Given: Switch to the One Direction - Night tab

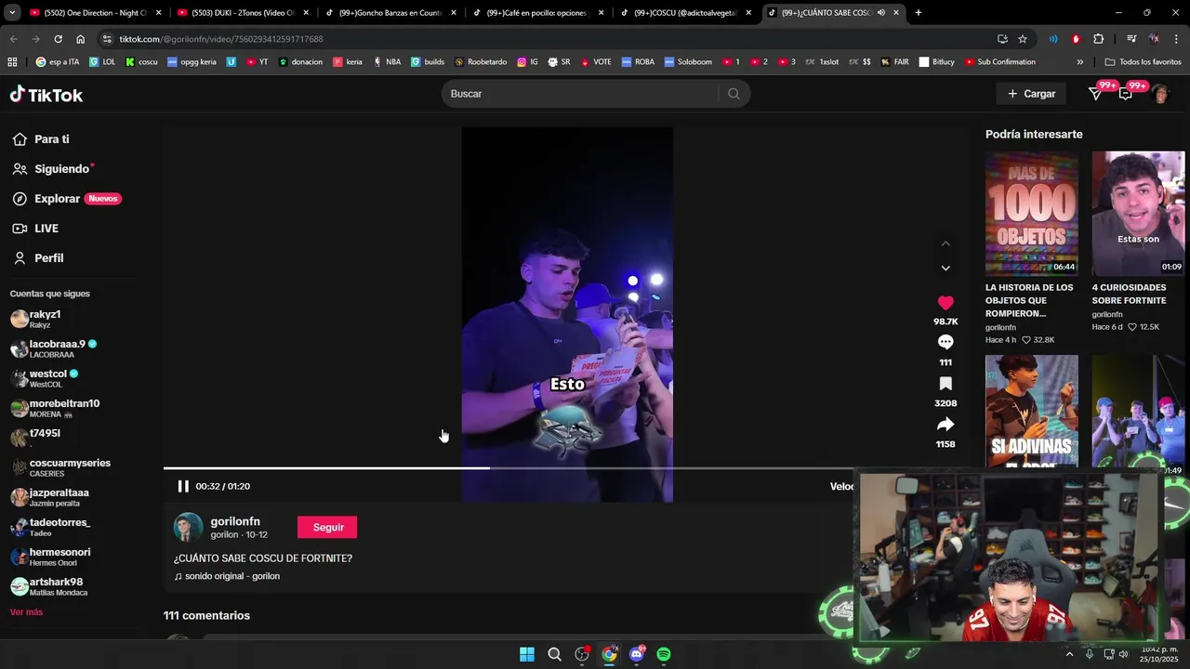Looking at the screenshot, I should click(x=95, y=13).
